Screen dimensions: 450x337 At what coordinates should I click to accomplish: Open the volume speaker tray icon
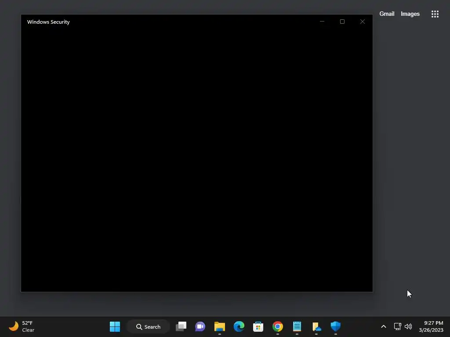tap(408, 326)
